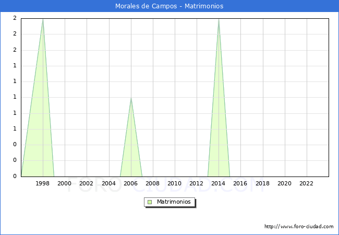339x235 pixels.
Task: Click the 2004 x-axis label
Action: pos(108,183)
